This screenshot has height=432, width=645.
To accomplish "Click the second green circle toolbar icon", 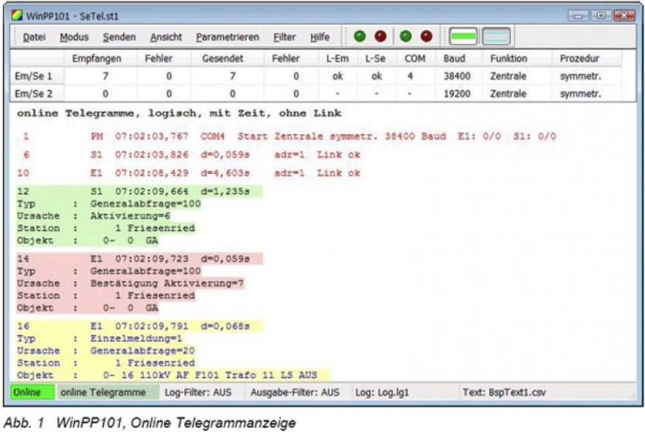I will pos(406,37).
